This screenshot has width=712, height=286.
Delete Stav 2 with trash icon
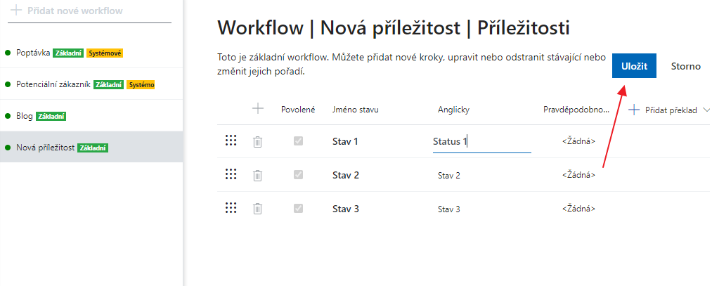tap(257, 175)
